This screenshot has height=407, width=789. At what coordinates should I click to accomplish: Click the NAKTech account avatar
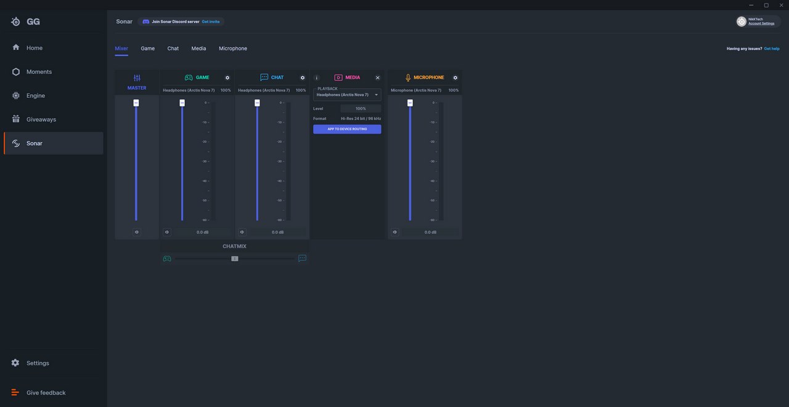(742, 22)
